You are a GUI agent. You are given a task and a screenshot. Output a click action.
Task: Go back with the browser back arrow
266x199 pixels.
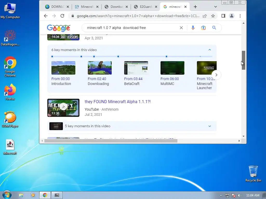pos(46,16)
